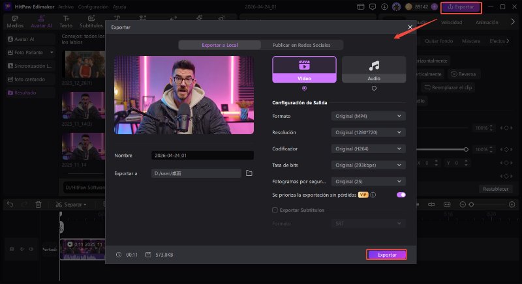The height and width of the screenshot is (284, 522).
Task: Click the opacity slider handle in properties
Action: coord(466,149)
